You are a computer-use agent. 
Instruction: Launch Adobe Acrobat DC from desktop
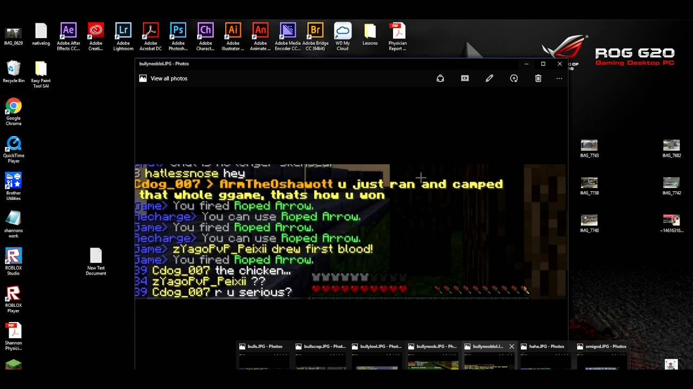point(151,37)
